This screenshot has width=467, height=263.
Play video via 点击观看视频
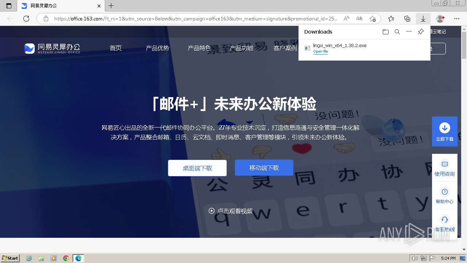point(231,211)
